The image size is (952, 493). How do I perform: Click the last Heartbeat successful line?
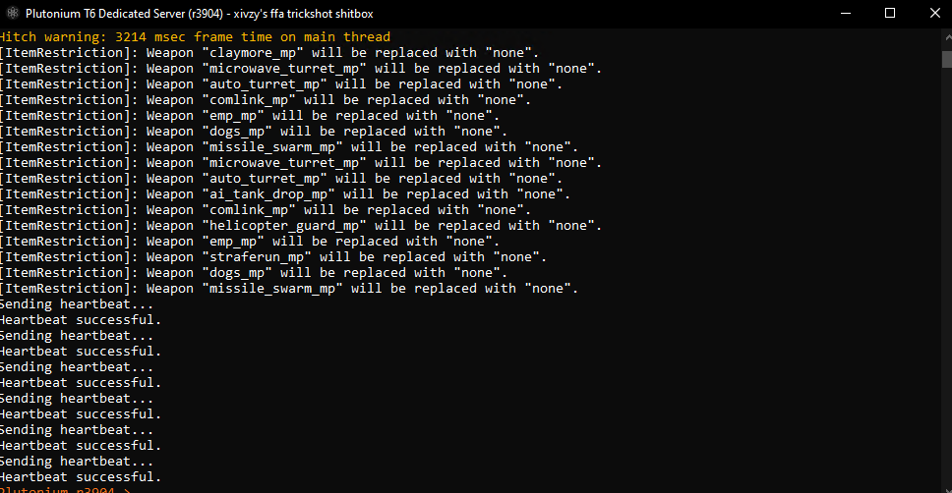(81, 477)
